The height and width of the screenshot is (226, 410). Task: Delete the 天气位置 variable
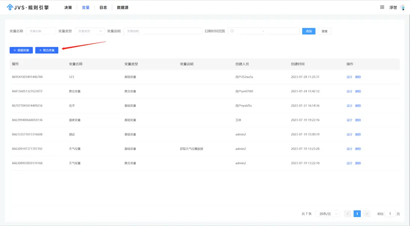pyautogui.click(x=358, y=149)
